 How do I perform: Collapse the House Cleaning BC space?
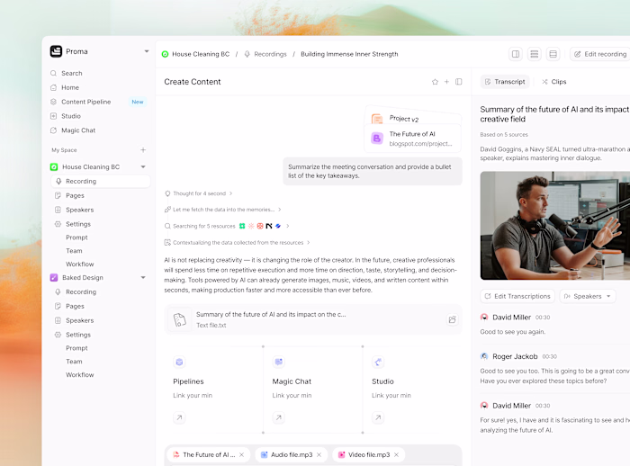point(143,167)
